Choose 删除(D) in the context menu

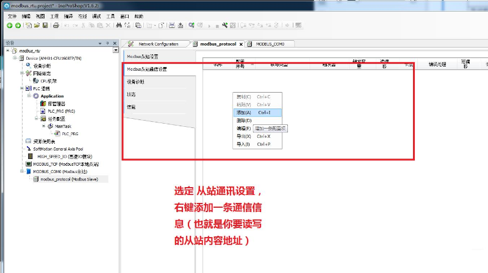pos(257,120)
